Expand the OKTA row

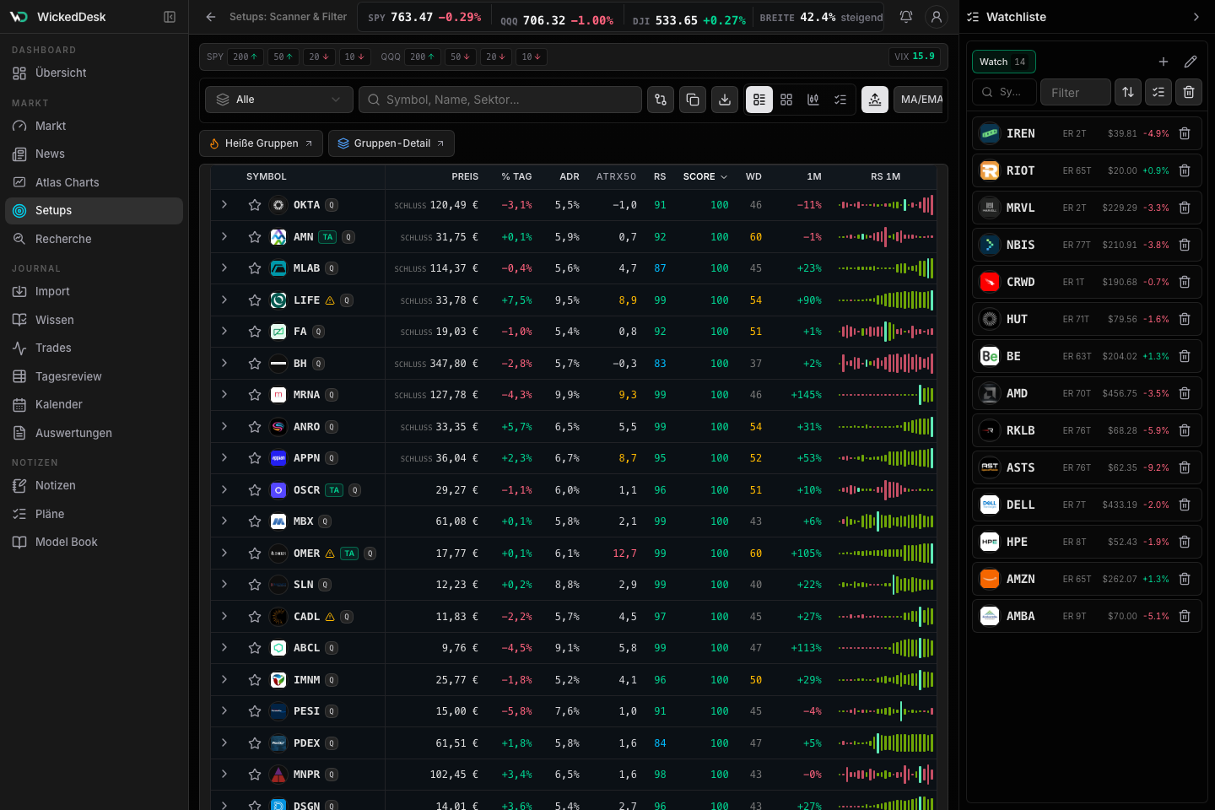pyautogui.click(x=224, y=205)
